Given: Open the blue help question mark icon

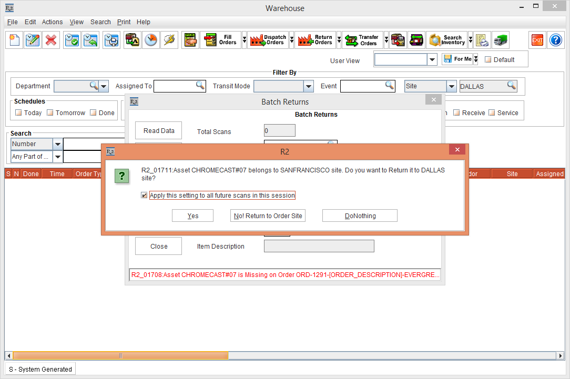Looking at the screenshot, I should coord(555,40).
